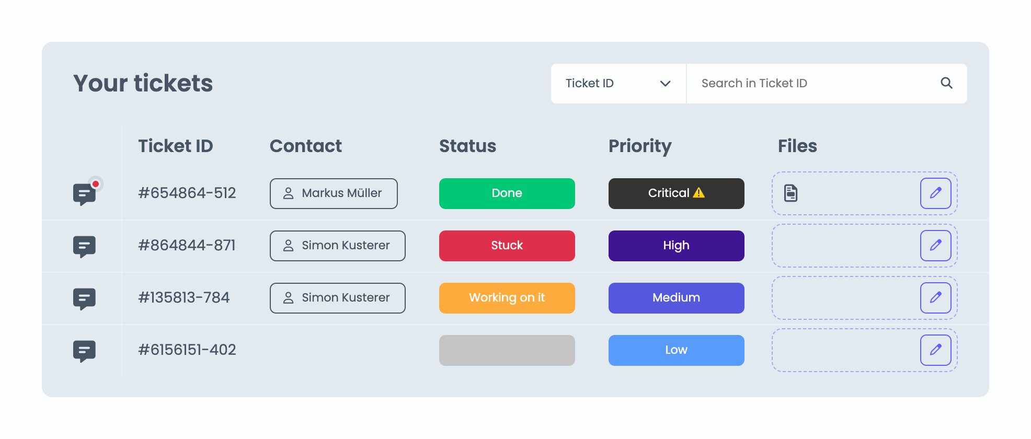Viewport: 1031px width, 439px height.
Task: Edit files for the High priority ticket
Action: click(935, 246)
